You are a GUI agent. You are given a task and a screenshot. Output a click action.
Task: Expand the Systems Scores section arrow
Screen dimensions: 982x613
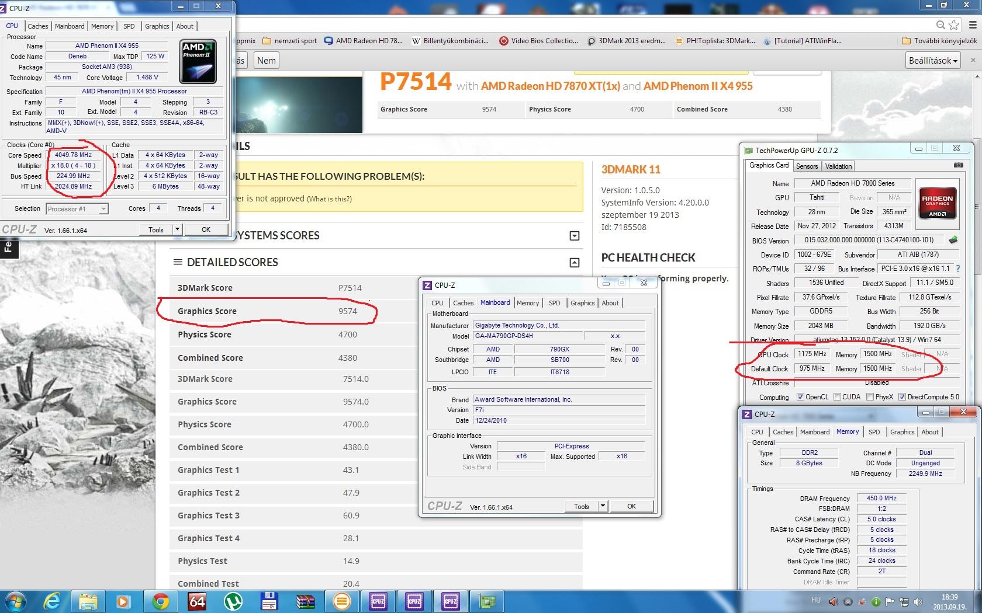(575, 236)
